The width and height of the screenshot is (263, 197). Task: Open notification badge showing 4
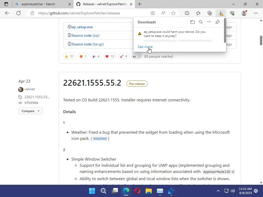point(256,191)
